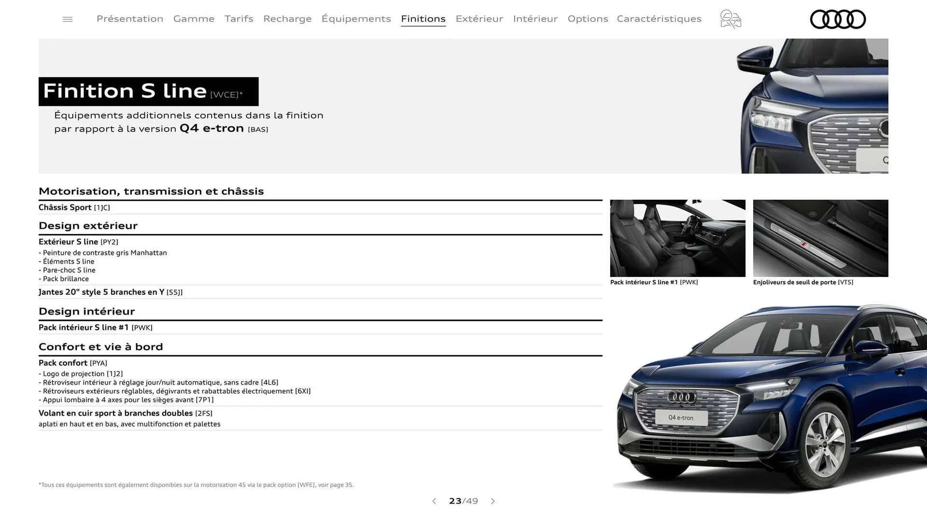Open the Équipements section
The image size is (927, 521).
pos(356,19)
